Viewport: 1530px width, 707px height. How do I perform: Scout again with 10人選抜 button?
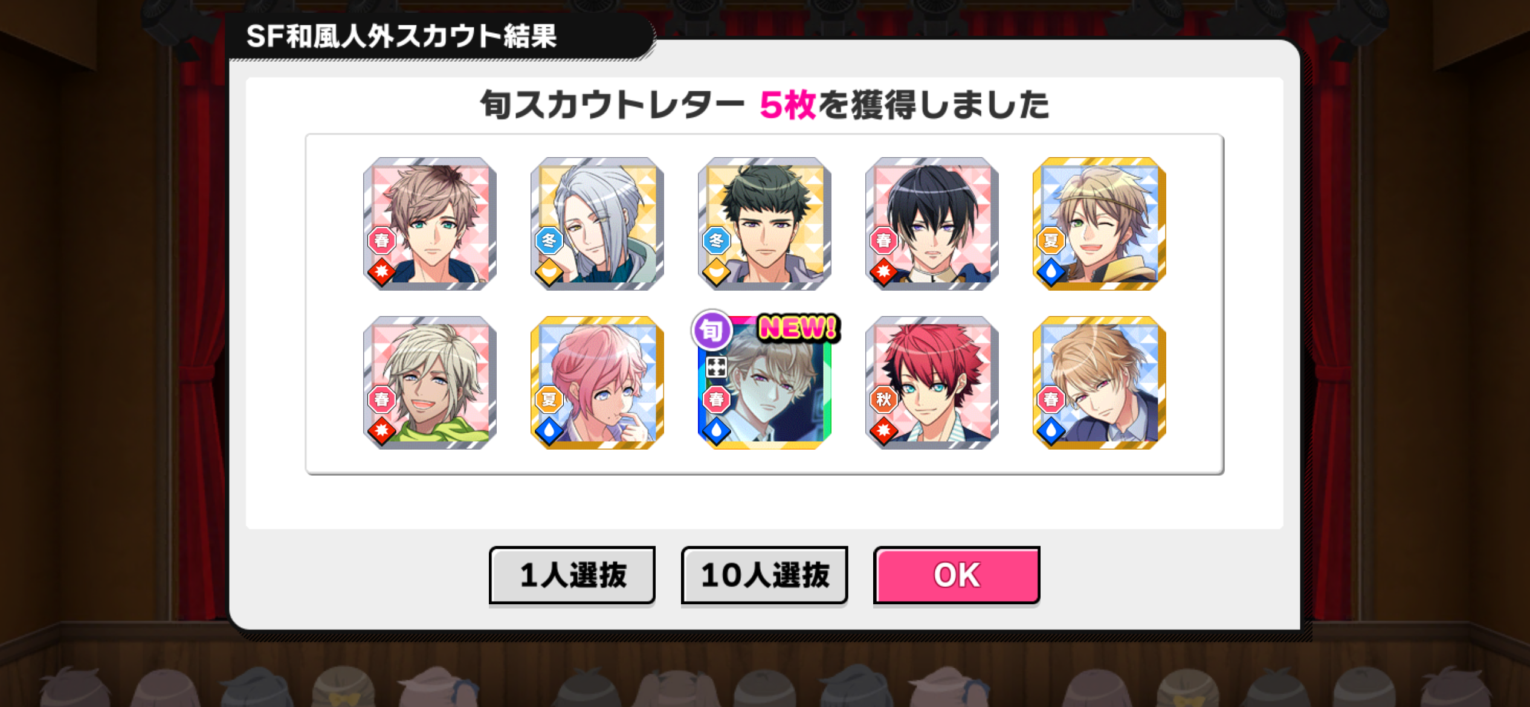(764, 575)
